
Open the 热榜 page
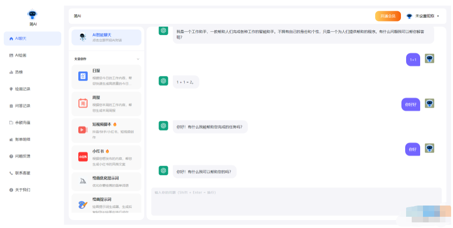point(19,72)
